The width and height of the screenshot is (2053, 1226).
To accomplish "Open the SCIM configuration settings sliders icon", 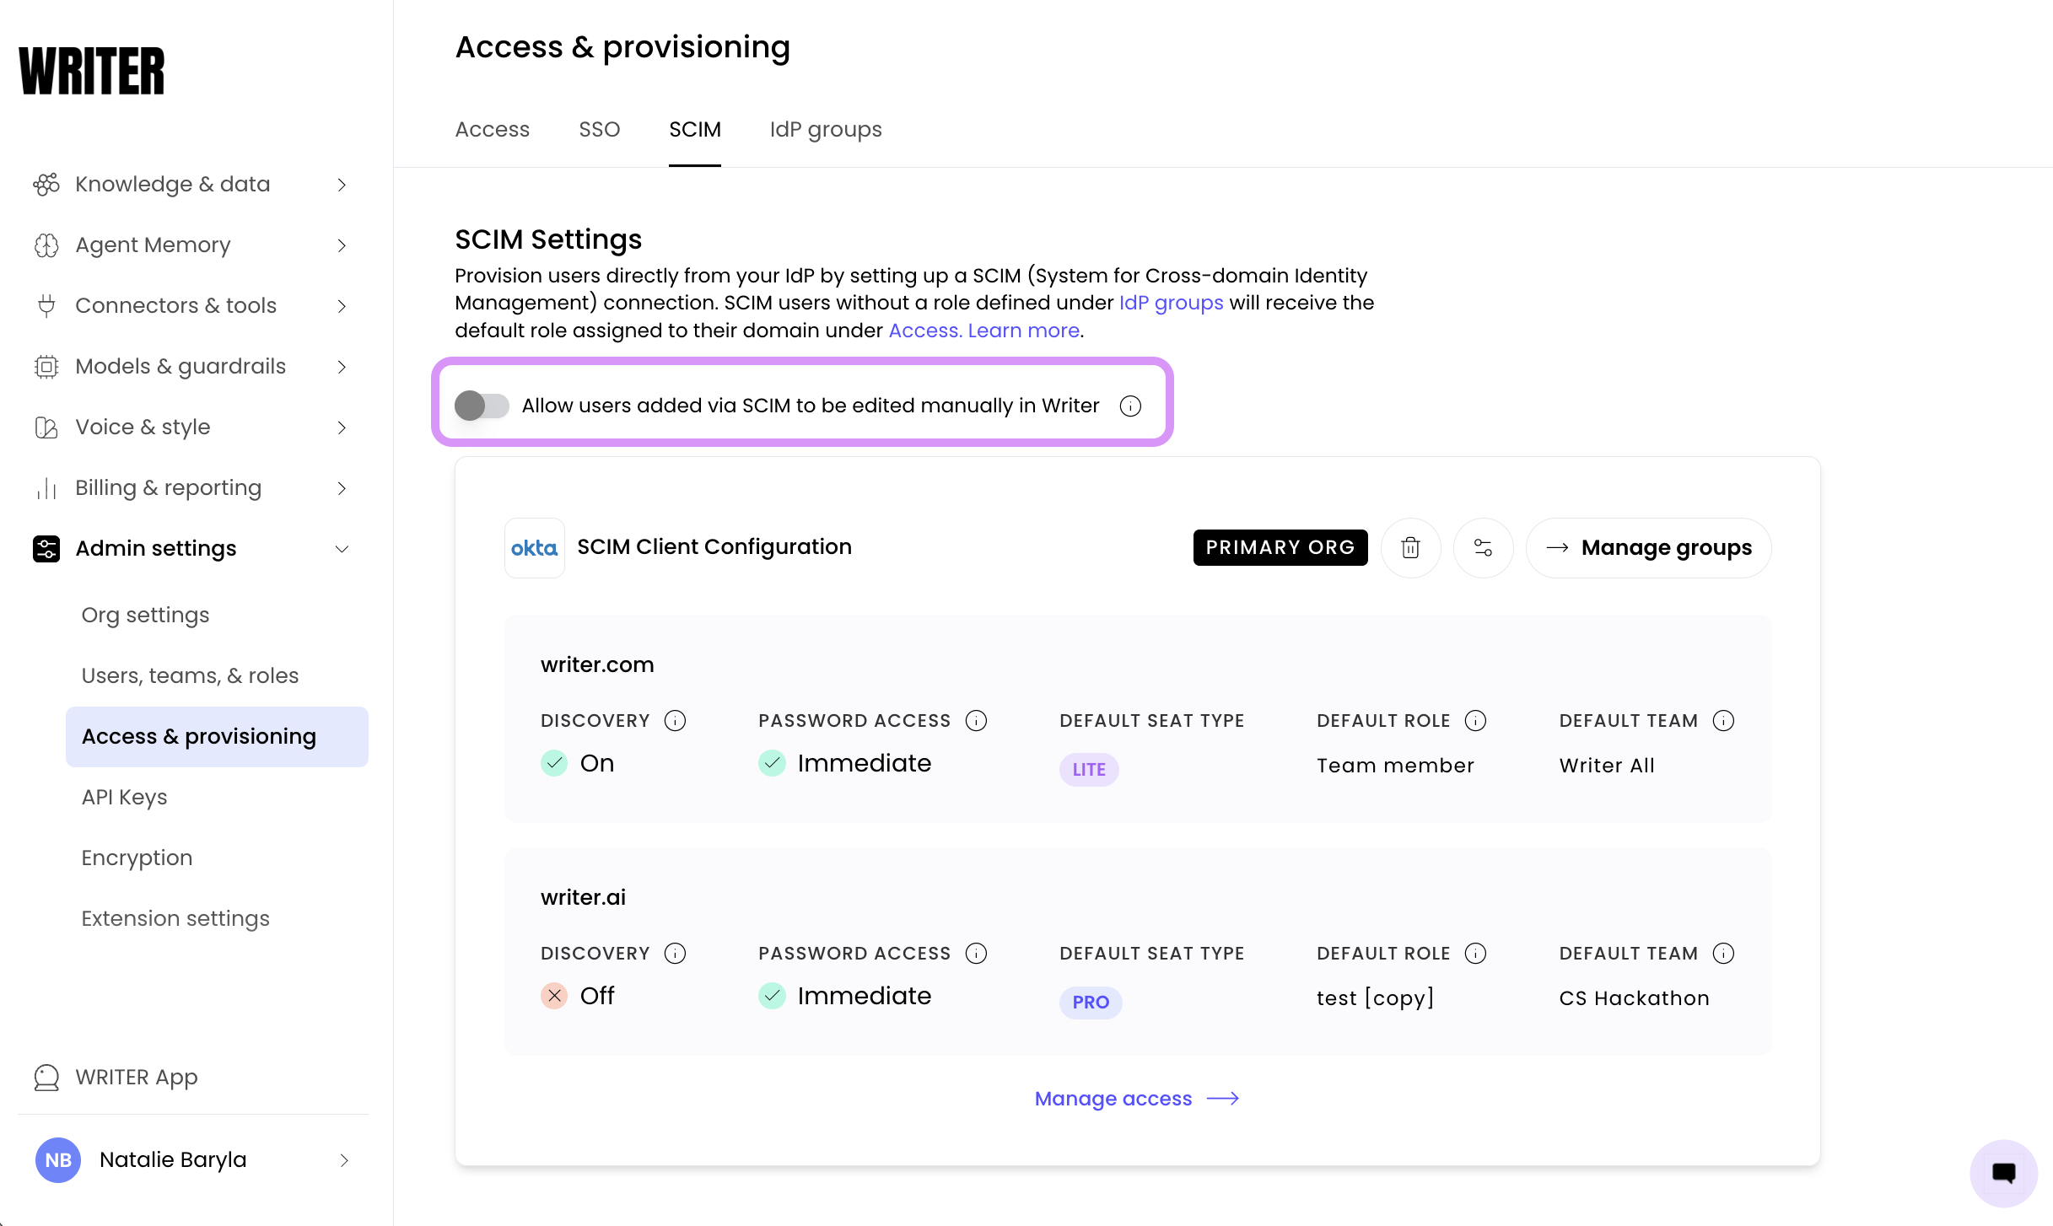I will click(x=1483, y=548).
